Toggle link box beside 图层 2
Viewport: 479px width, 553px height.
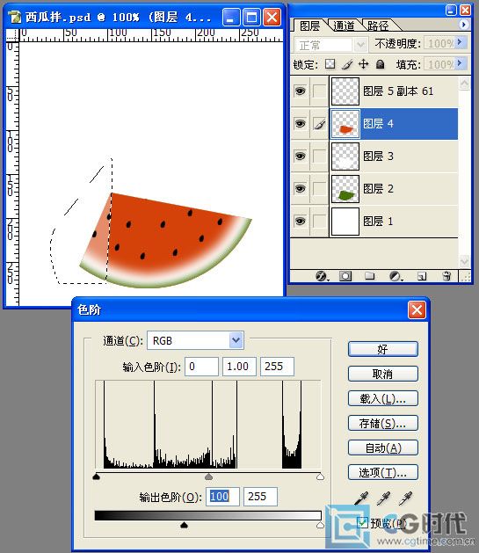pyautogui.click(x=319, y=188)
